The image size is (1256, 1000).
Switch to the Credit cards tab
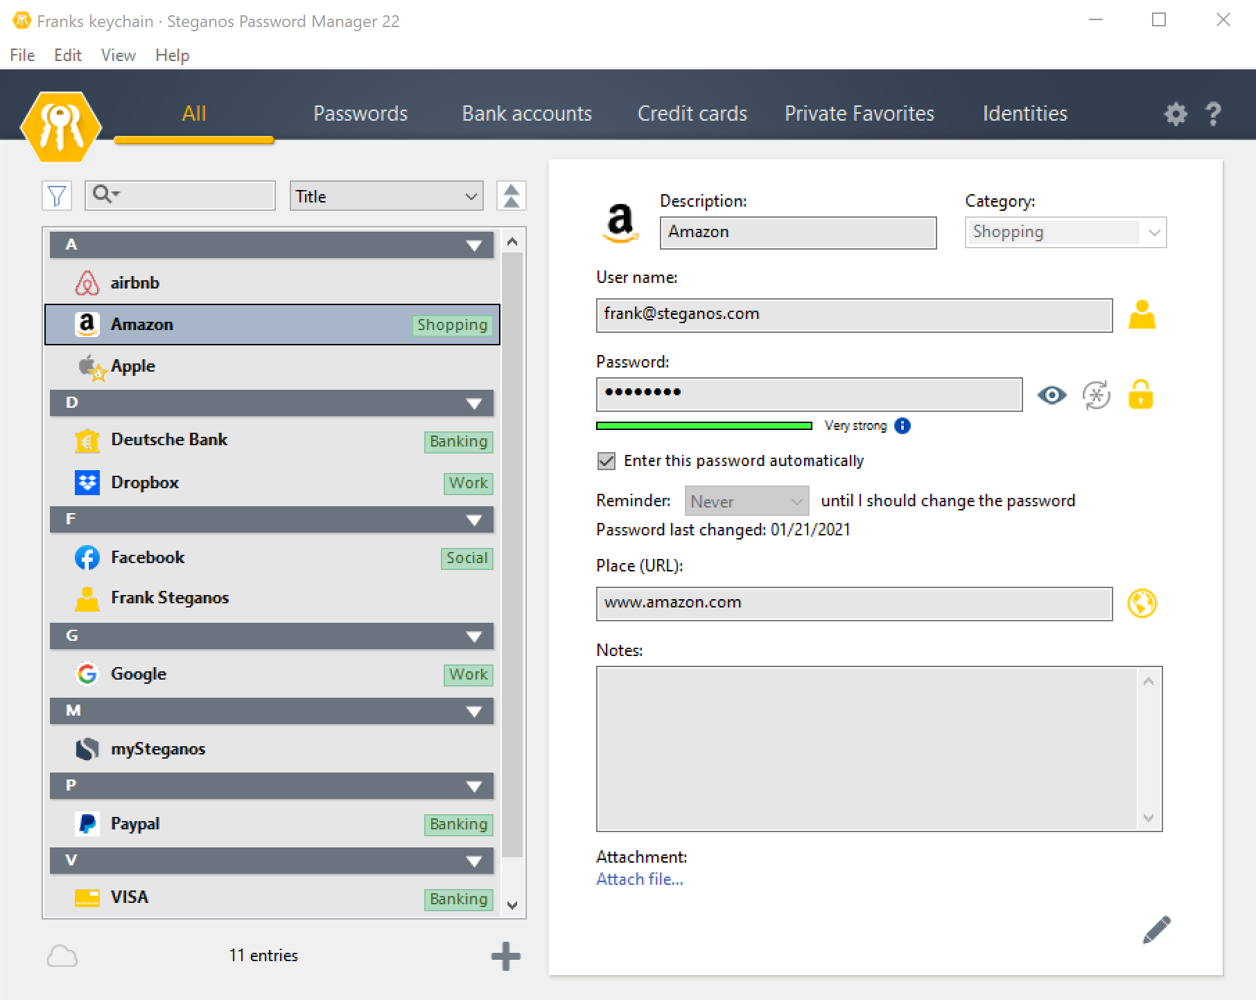[x=692, y=114]
